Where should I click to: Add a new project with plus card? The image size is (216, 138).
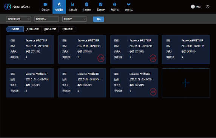[186, 83]
